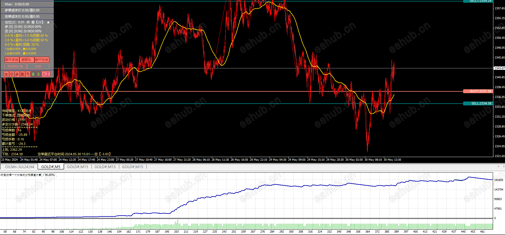505x235 pixels.
Task: Click the Max: 0.00/0.00 panel row
Action: click(27, 4)
